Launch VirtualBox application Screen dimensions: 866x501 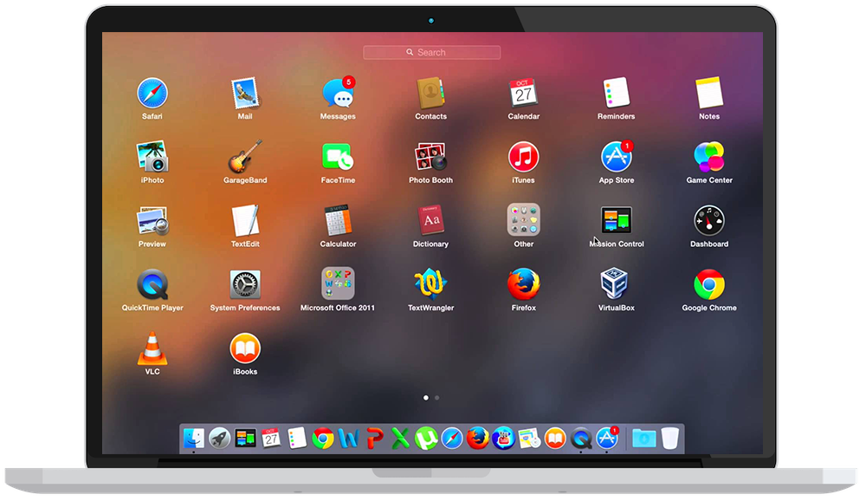pyautogui.click(x=616, y=284)
